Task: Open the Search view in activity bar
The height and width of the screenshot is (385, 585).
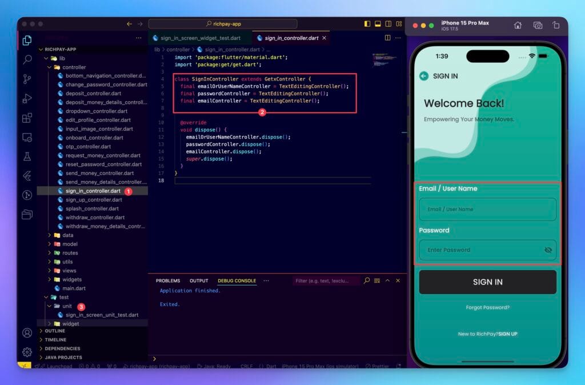Action: click(x=27, y=59)
